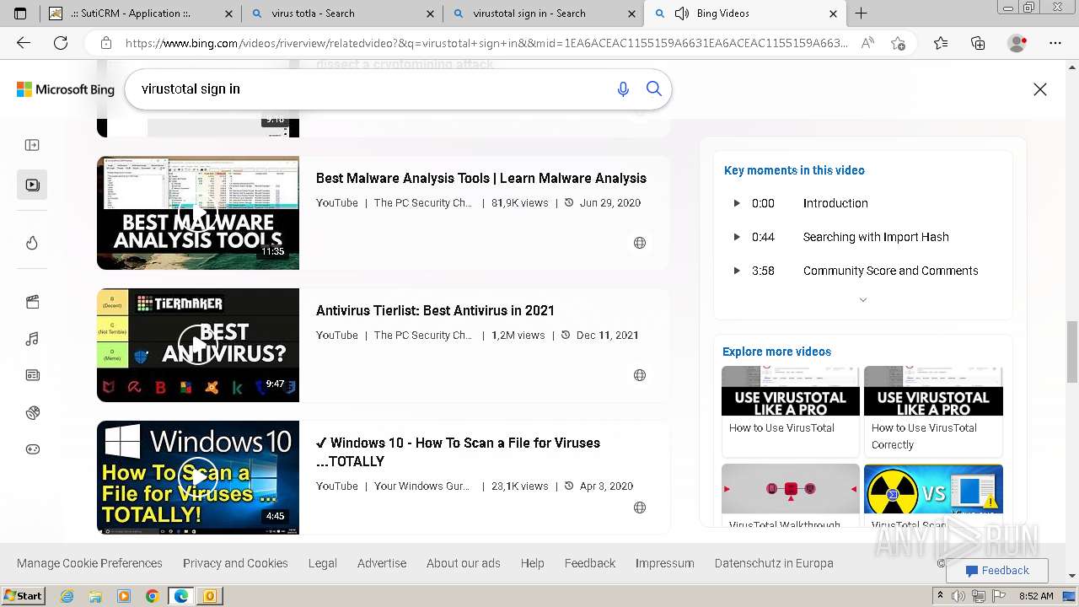Add page to favorites with star-plus icon
1079x607 pixels.
tap(898, 43)
